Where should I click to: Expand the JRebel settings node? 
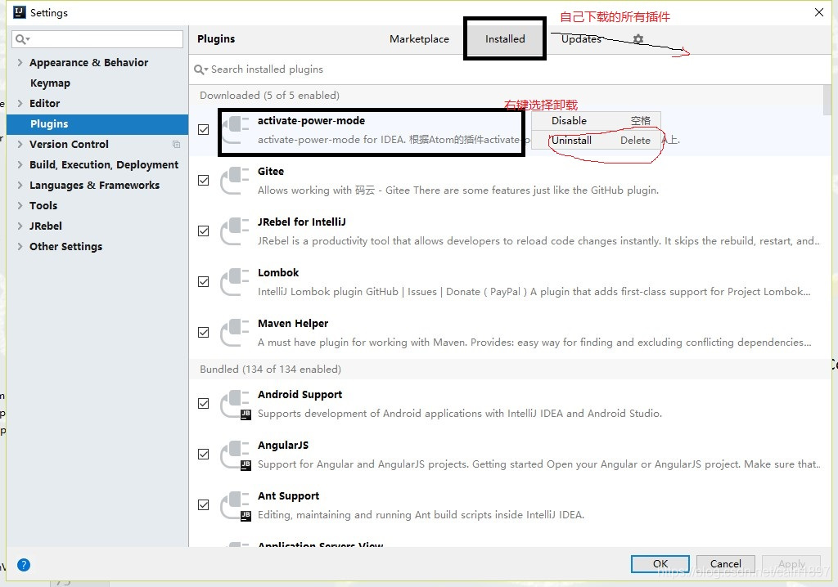pos(20,226)
